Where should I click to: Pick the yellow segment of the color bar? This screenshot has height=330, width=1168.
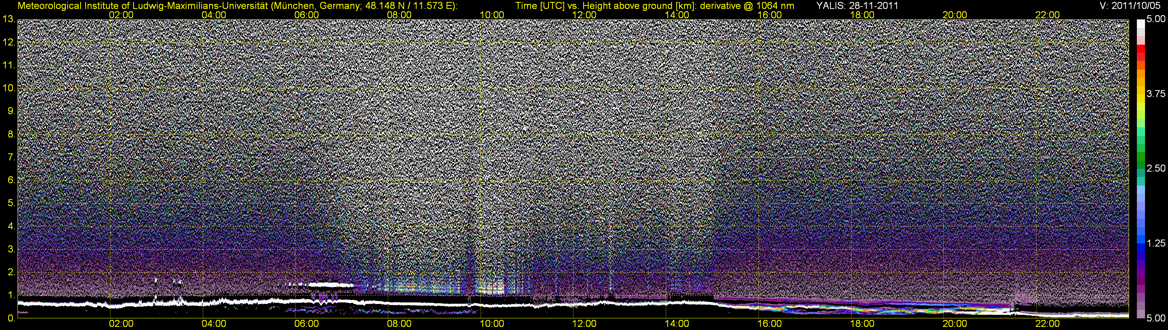1140,99
